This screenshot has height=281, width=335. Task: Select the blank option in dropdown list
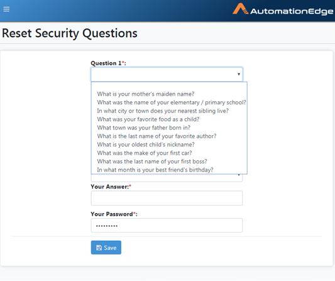[169, 86]
